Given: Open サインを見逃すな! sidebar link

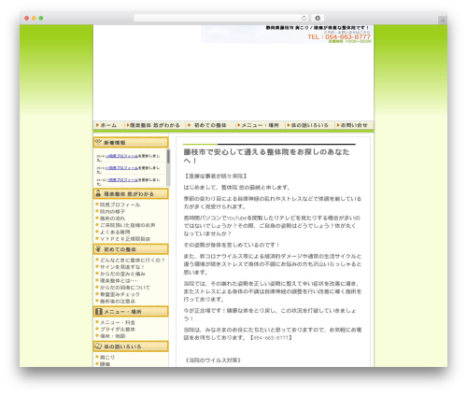Looking at the screenshot, I should pyautogui.click(x=122, y=267).
